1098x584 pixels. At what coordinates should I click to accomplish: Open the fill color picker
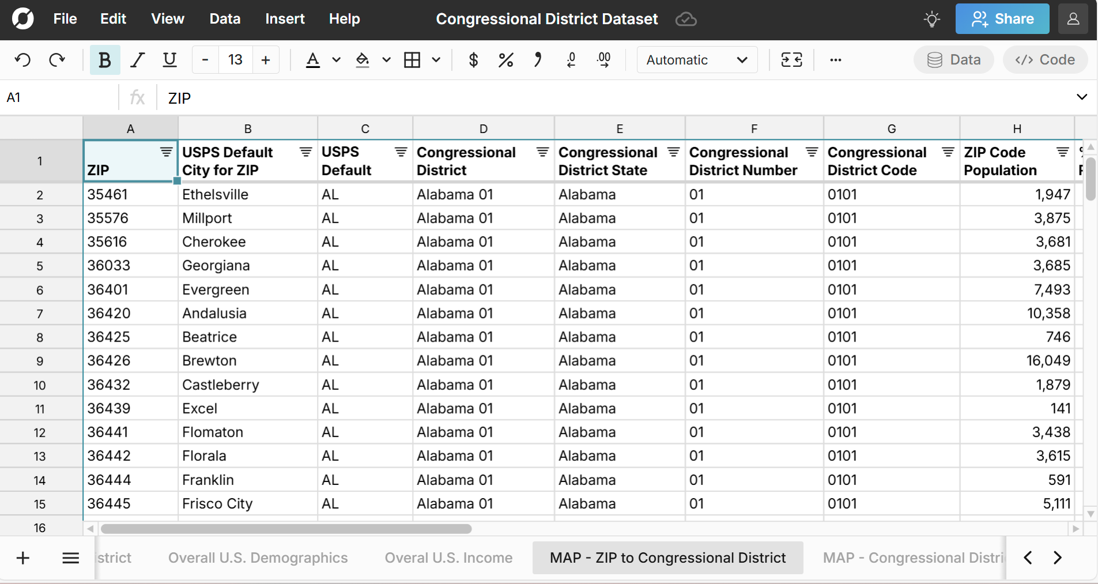pyautogui.click(x=363, y=60)
